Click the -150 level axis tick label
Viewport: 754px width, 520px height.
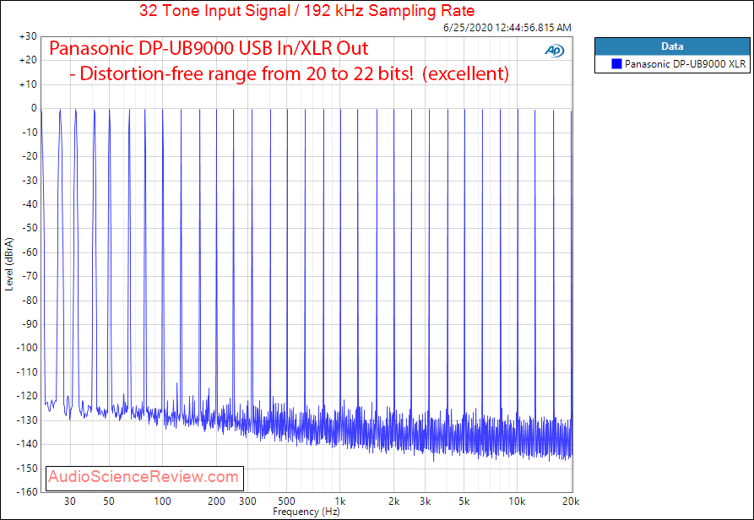[x=27, y=469]
